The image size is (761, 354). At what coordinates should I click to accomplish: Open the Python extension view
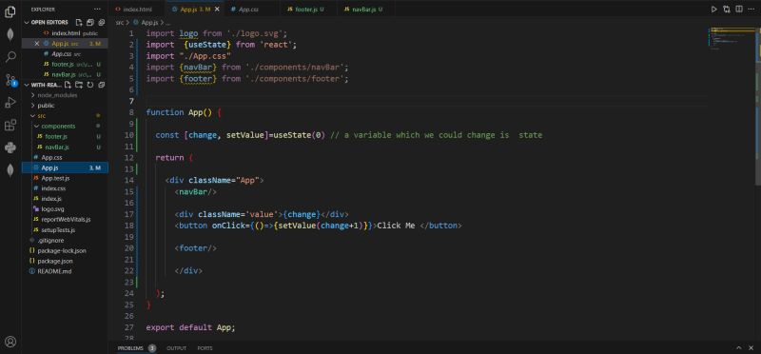10,147
